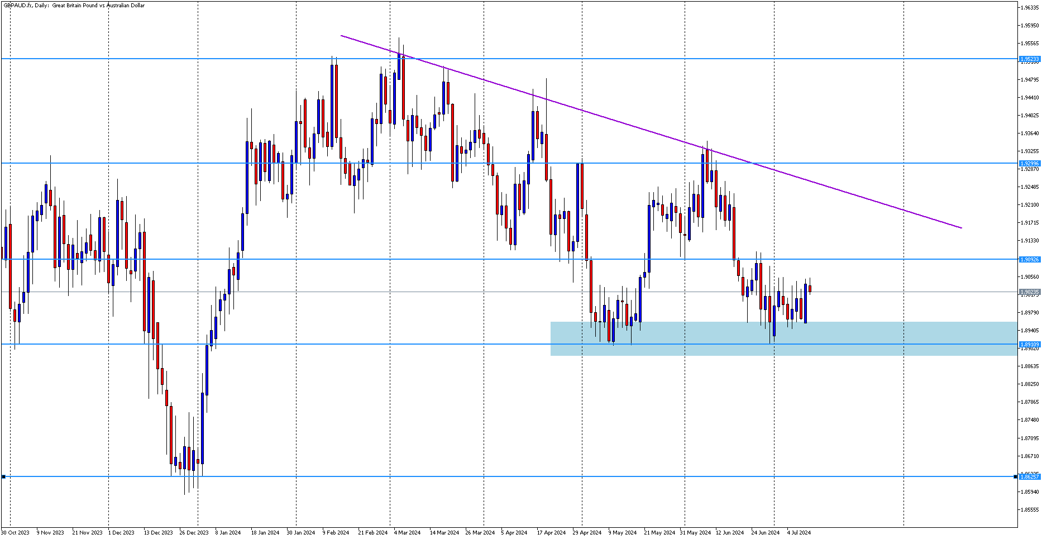This screenshot has width=1047, height=539.
Task: Click the 1.93640 price axis label
Action: 1030,133
